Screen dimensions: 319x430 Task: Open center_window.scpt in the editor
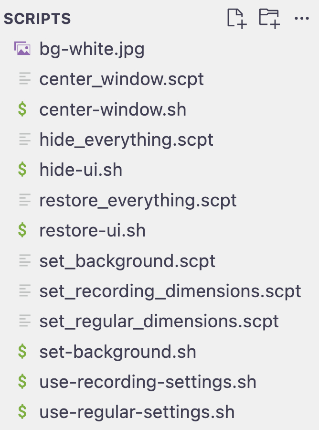pyautogui.click(x=121, y=79)
